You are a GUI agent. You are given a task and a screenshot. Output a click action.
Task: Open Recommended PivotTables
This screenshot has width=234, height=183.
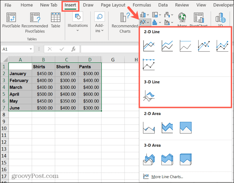(x=35, y=23)
